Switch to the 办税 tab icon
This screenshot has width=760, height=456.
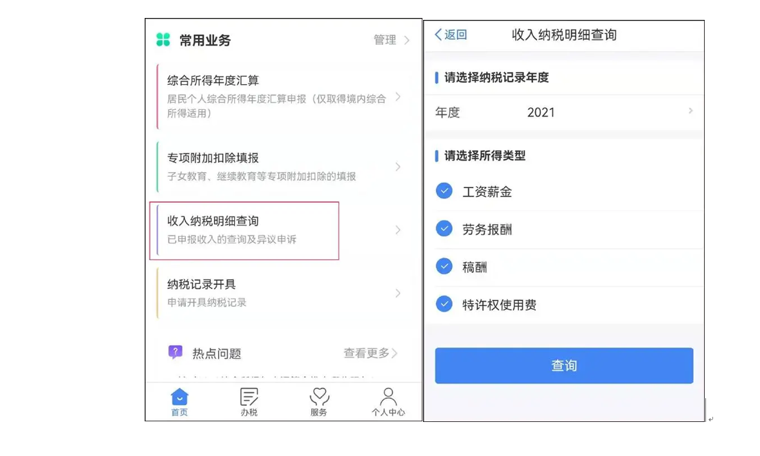point(249,396)
